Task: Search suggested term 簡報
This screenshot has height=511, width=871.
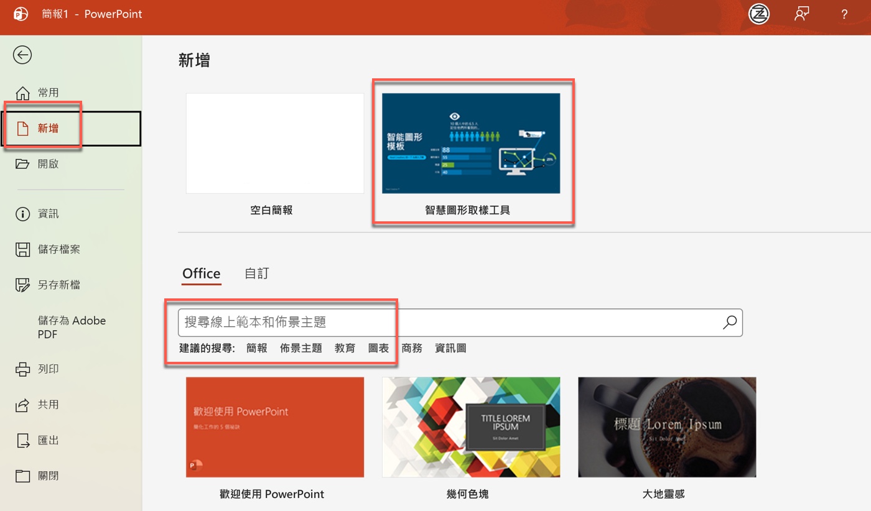Action: pos(257,348)
